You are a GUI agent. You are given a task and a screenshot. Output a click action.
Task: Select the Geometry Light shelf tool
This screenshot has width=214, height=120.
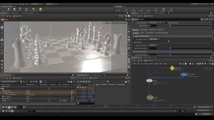[26, 10]
